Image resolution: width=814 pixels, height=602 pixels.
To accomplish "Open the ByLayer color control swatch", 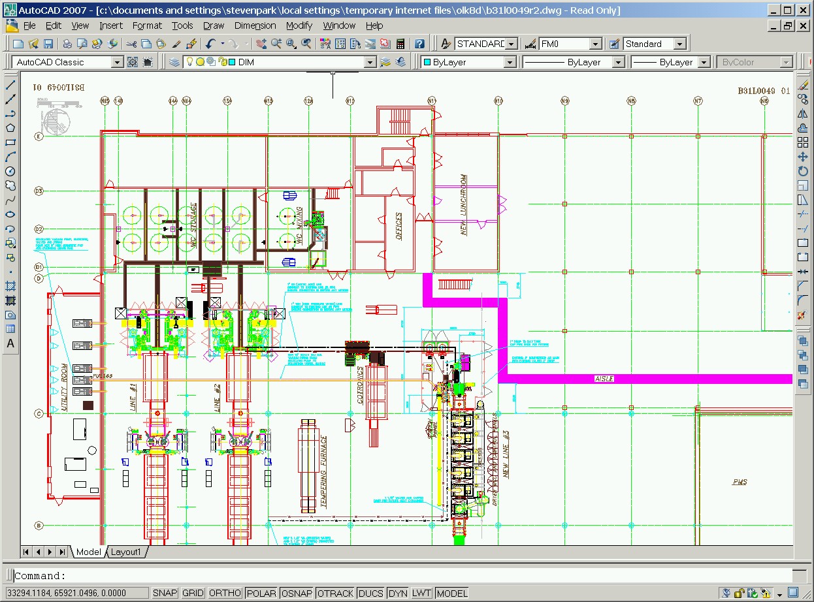I will (427, 62).
